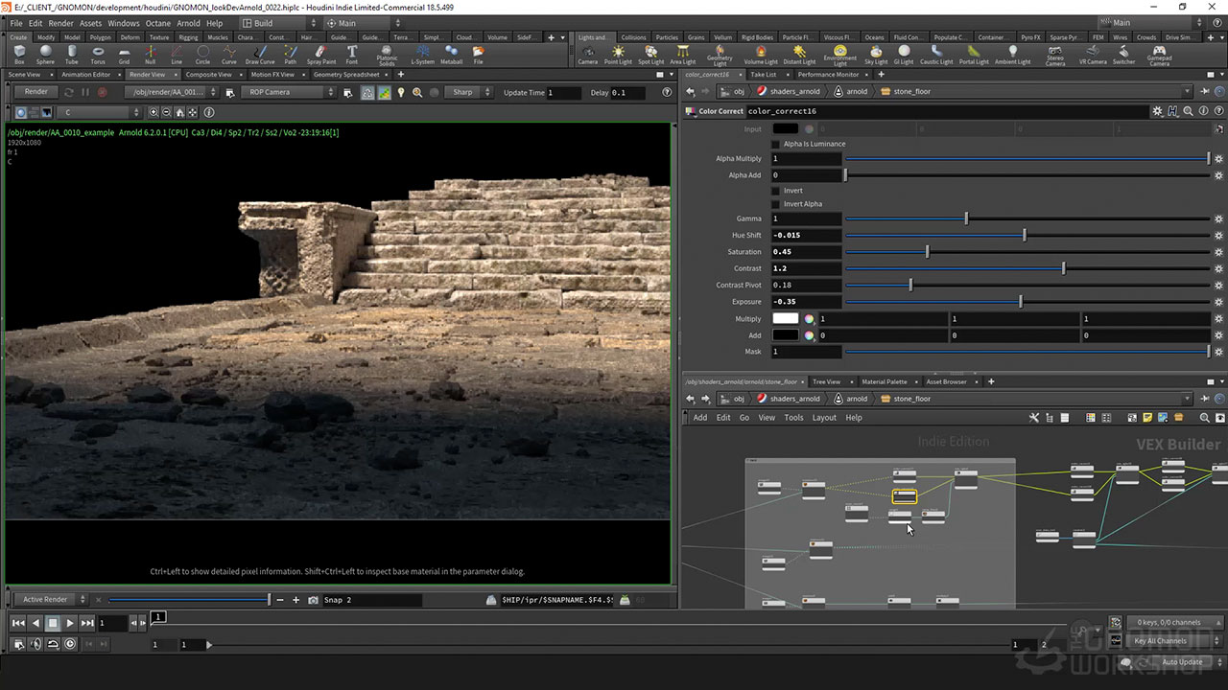
Task: Open the network editor Add menu
Action: [x=700, y=418]
